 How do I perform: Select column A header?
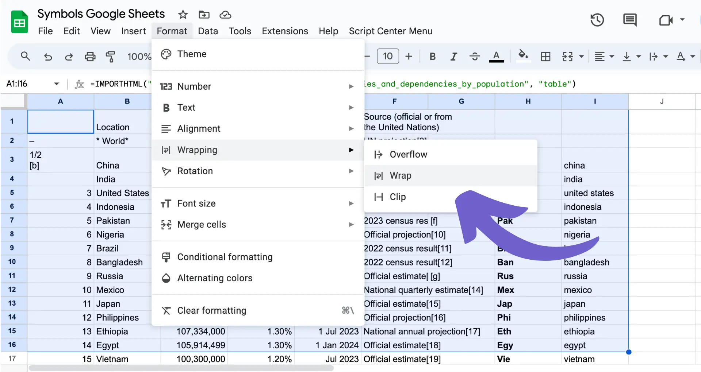coord(61,101)
